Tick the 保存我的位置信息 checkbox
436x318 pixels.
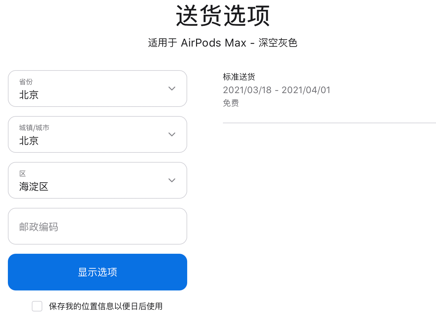pos(37,306)
